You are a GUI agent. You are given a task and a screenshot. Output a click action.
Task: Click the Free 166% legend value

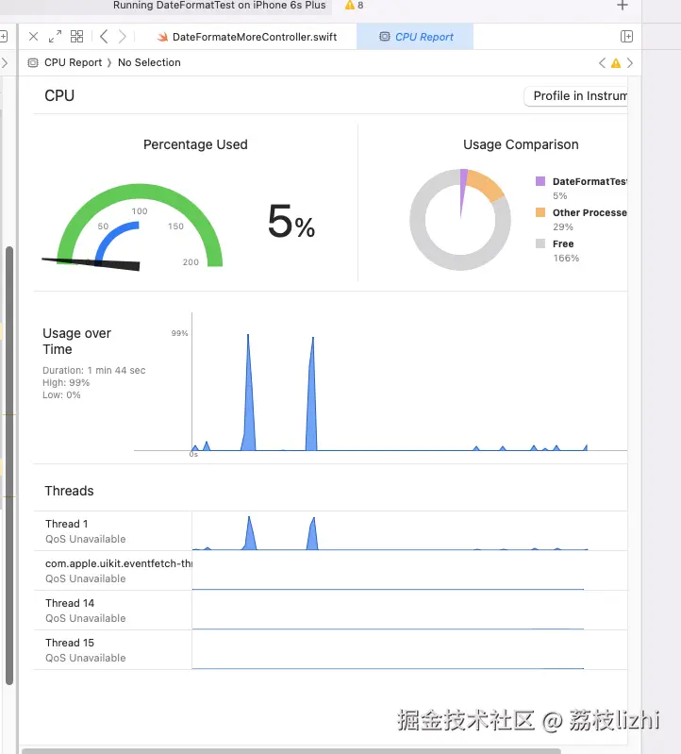click(x=566, y=259)
